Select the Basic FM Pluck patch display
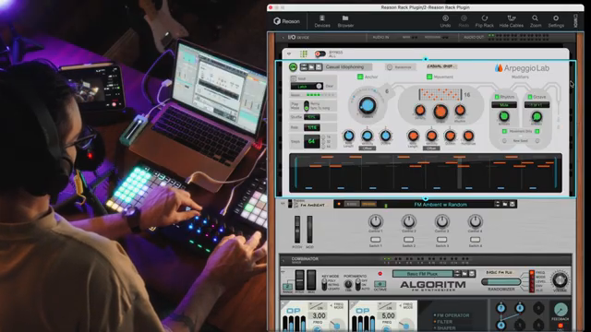Viewport: 591px width, 332px height. point(423,274)
